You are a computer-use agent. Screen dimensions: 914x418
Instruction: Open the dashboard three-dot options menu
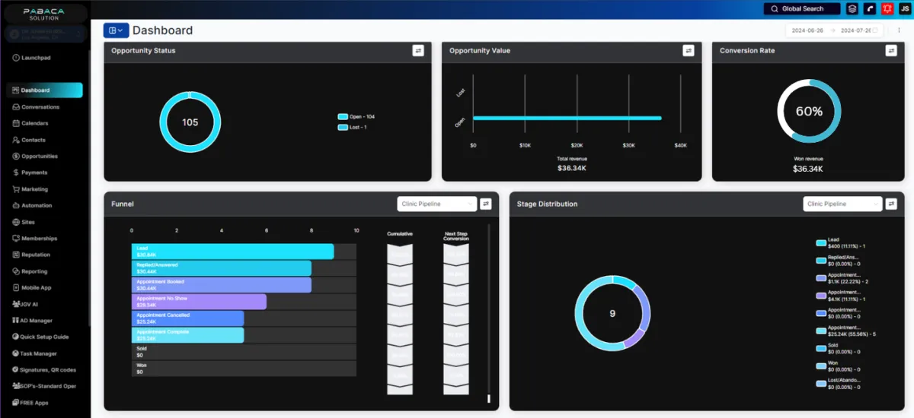899,30
